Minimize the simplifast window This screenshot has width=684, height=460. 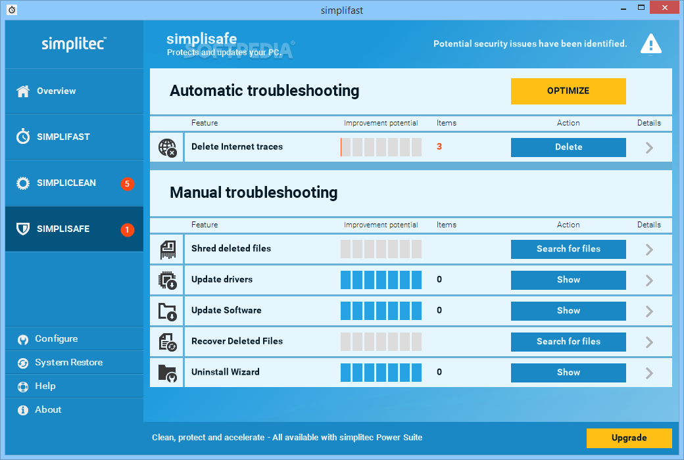623,8
